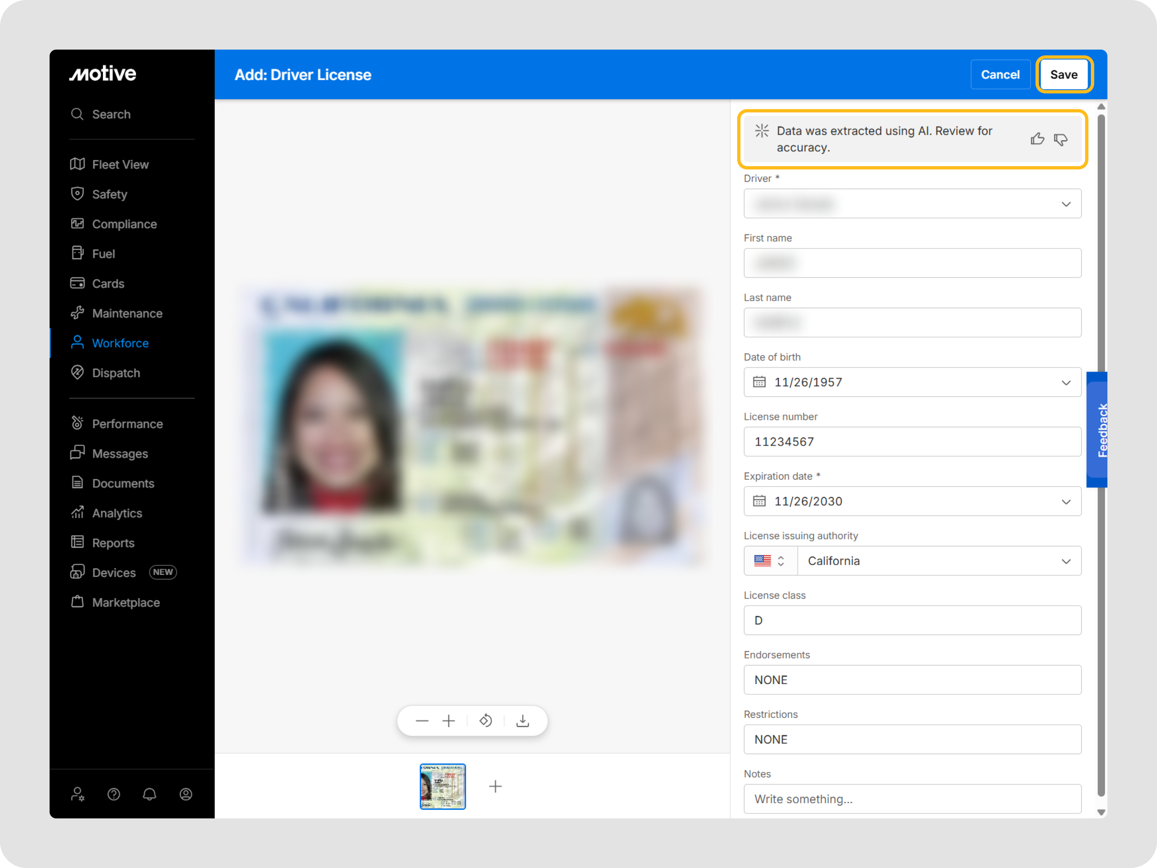Add another document page with plus

(495, 787)
